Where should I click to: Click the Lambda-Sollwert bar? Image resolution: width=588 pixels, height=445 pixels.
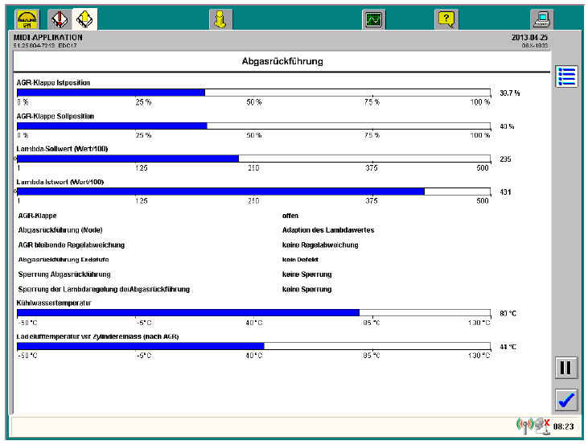[253, 159]
